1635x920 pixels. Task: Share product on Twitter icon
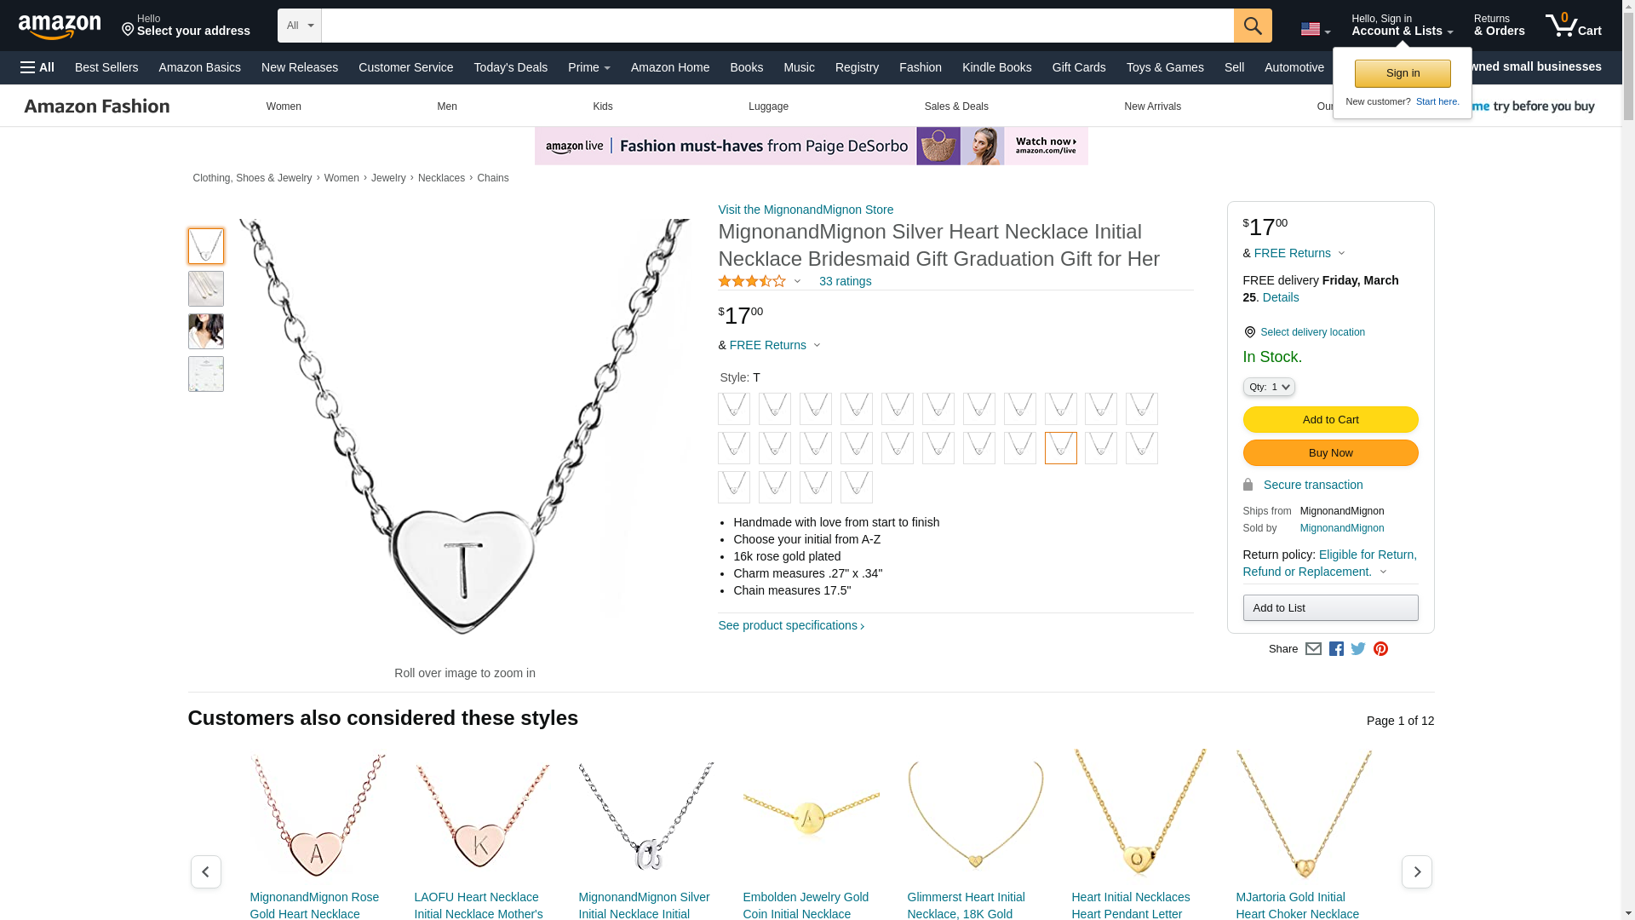1358,649
